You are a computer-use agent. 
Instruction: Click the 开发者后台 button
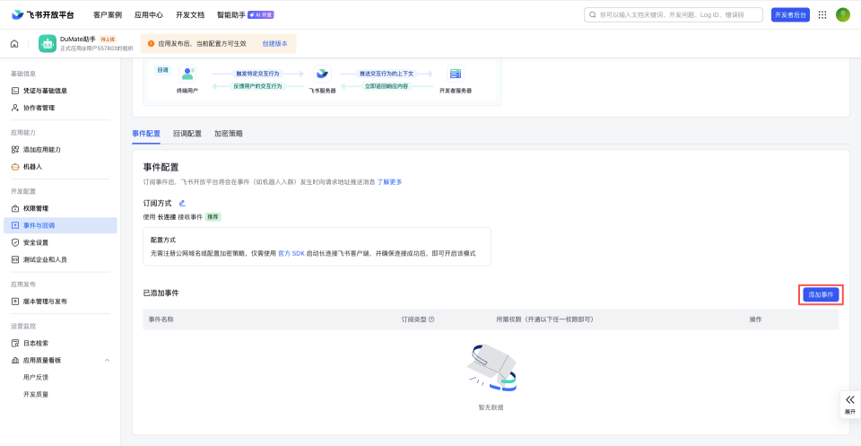coord(789,14)
